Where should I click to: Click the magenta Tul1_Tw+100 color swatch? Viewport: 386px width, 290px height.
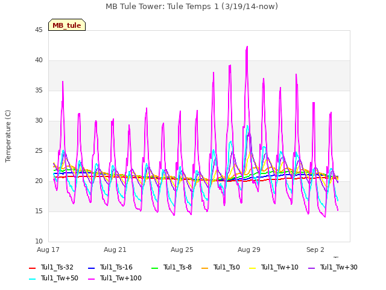coord(91,279)
